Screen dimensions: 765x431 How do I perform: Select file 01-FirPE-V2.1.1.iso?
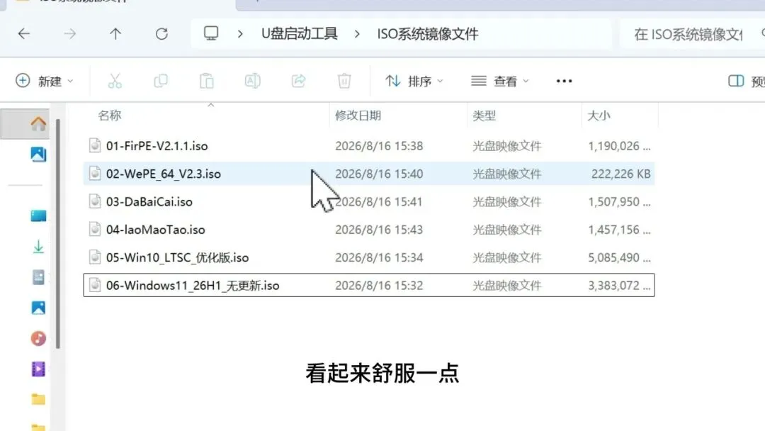point(369,146)
